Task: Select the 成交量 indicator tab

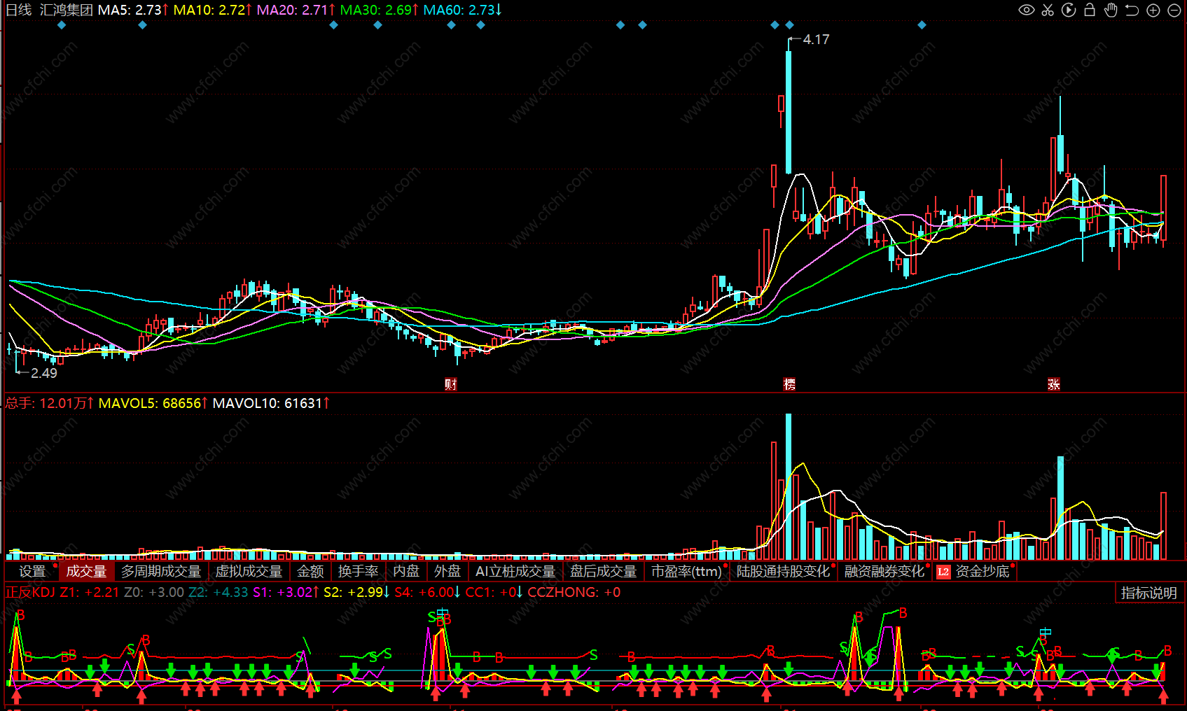Action: (86, 572)
